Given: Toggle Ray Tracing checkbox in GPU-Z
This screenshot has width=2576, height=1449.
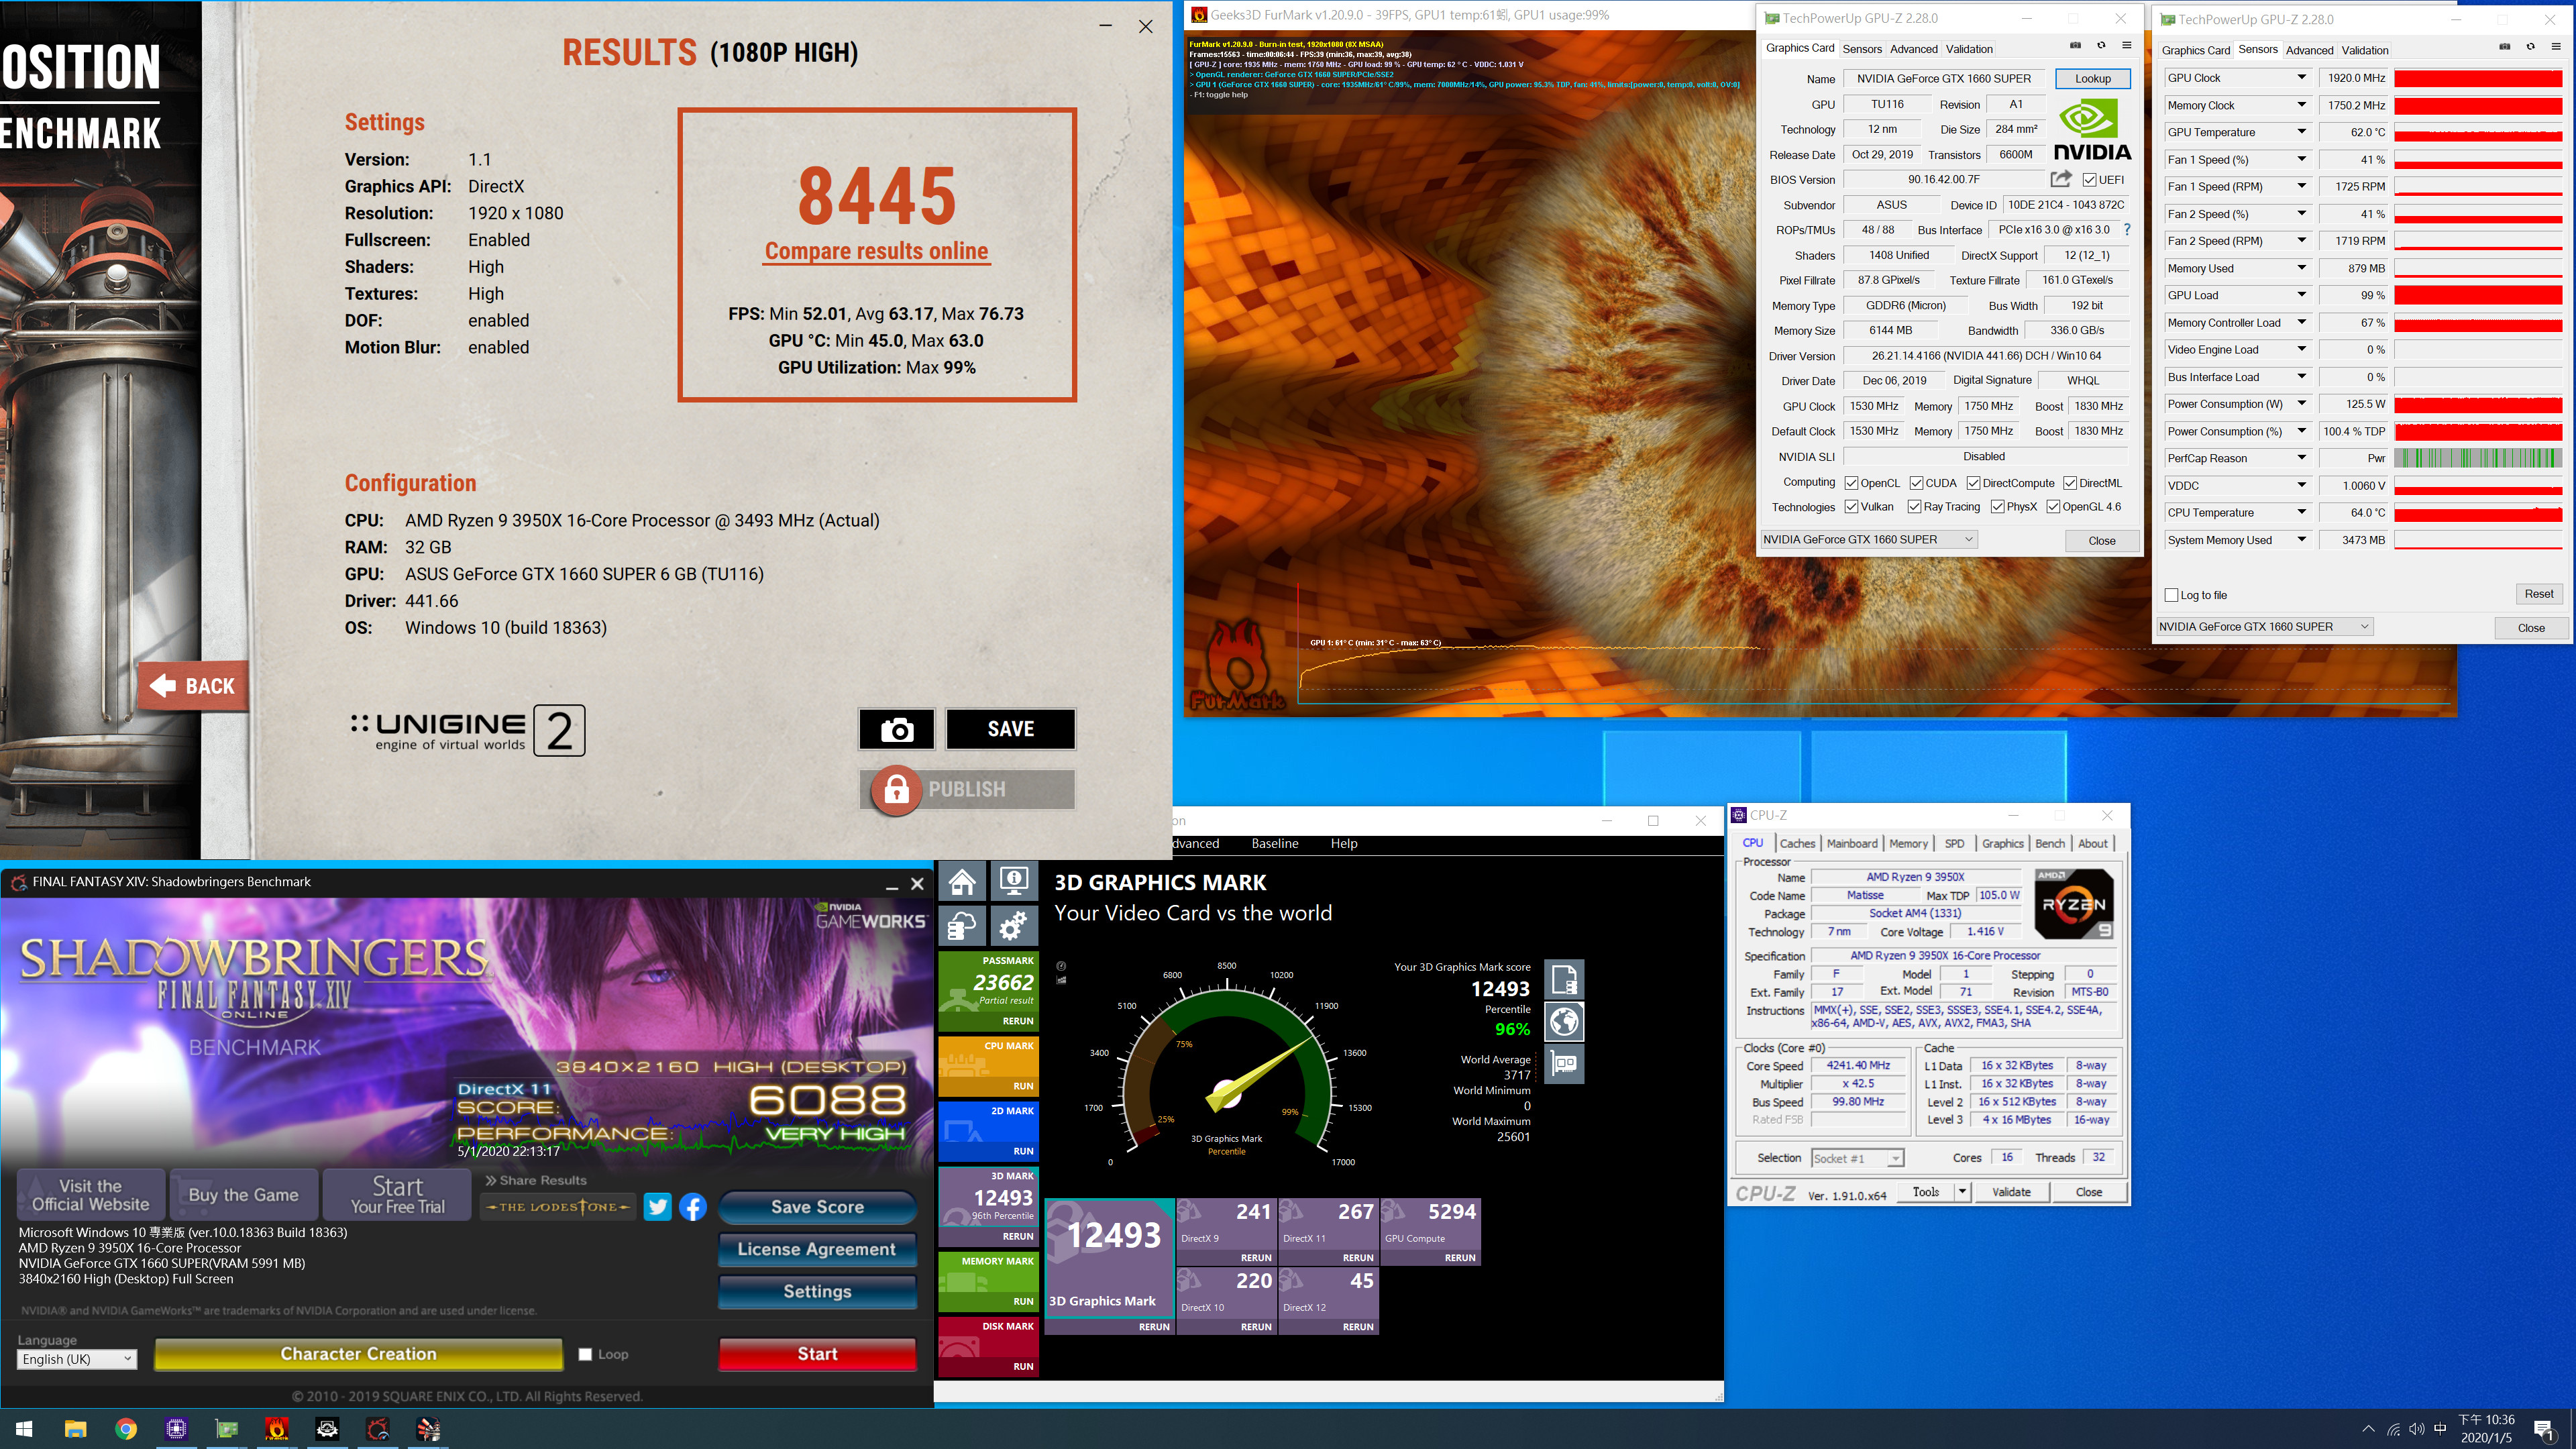Looking at the screenshot, I should click(1914, 507).
